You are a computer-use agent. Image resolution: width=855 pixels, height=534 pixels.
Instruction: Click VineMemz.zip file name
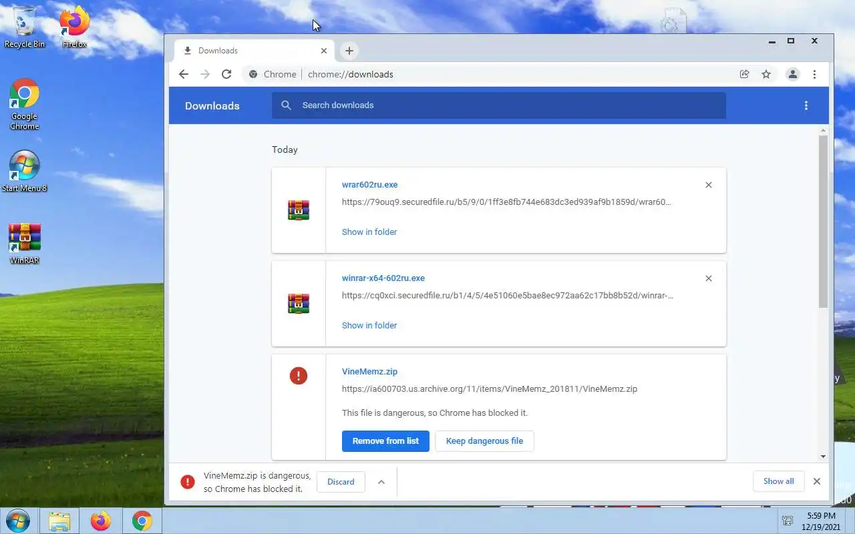[369, 372]
